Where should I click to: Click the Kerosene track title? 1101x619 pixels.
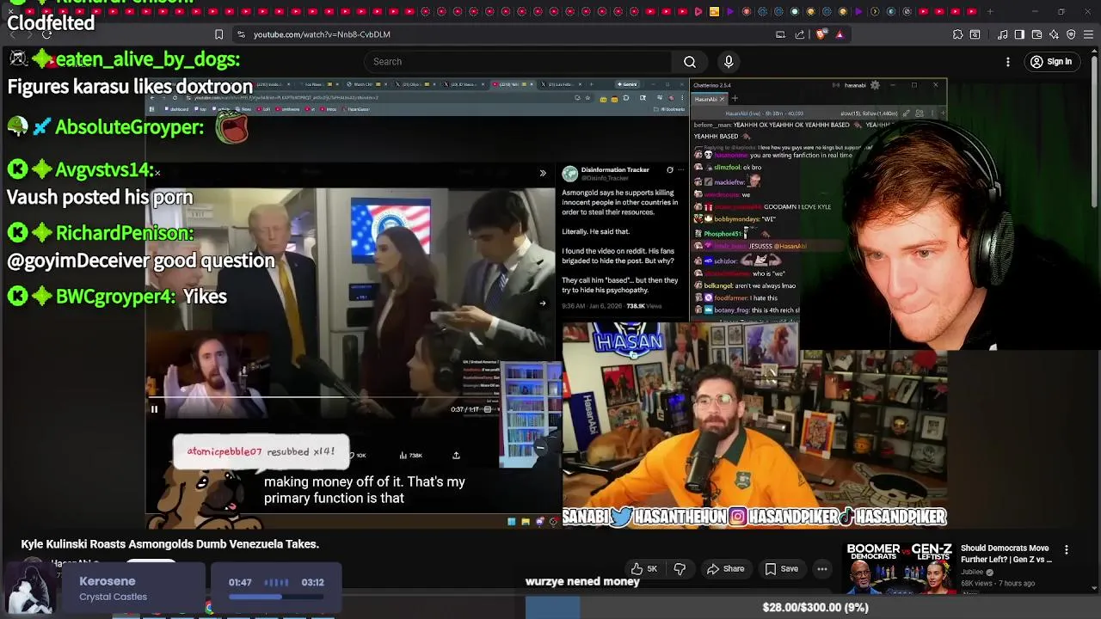108,581
